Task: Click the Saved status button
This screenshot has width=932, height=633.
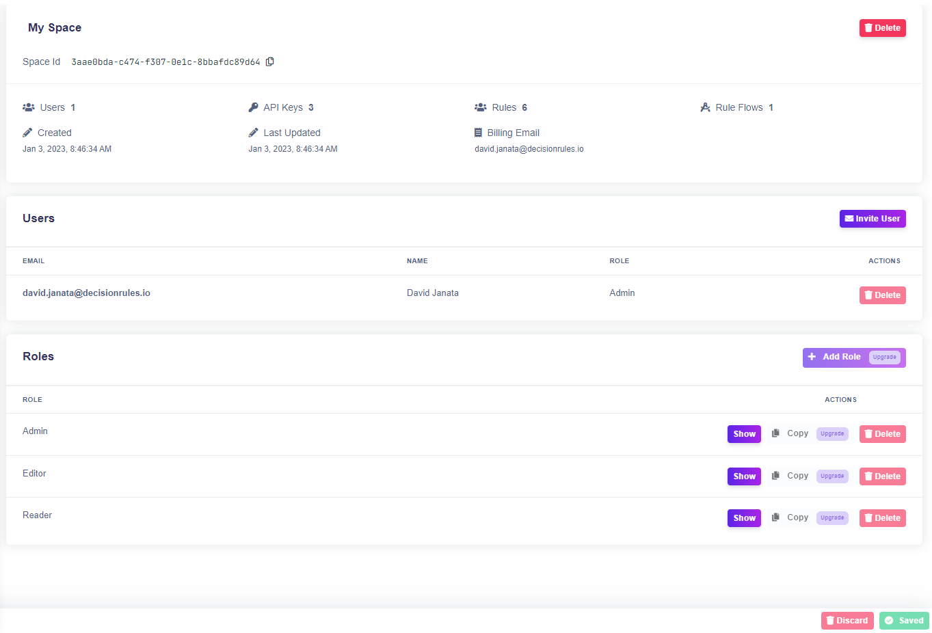Action: click(x=904, y=621)
